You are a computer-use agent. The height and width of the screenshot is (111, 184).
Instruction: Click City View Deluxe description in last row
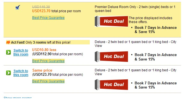click(x=136, y=72)
